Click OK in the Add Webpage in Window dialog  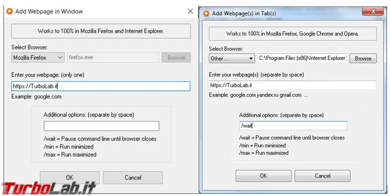(x=70, y=178)
